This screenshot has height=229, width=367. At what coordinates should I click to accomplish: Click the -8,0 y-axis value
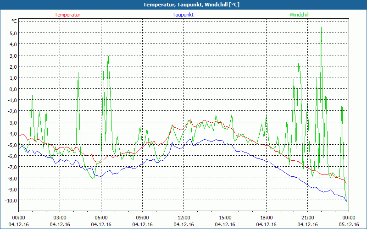(12, 178)
